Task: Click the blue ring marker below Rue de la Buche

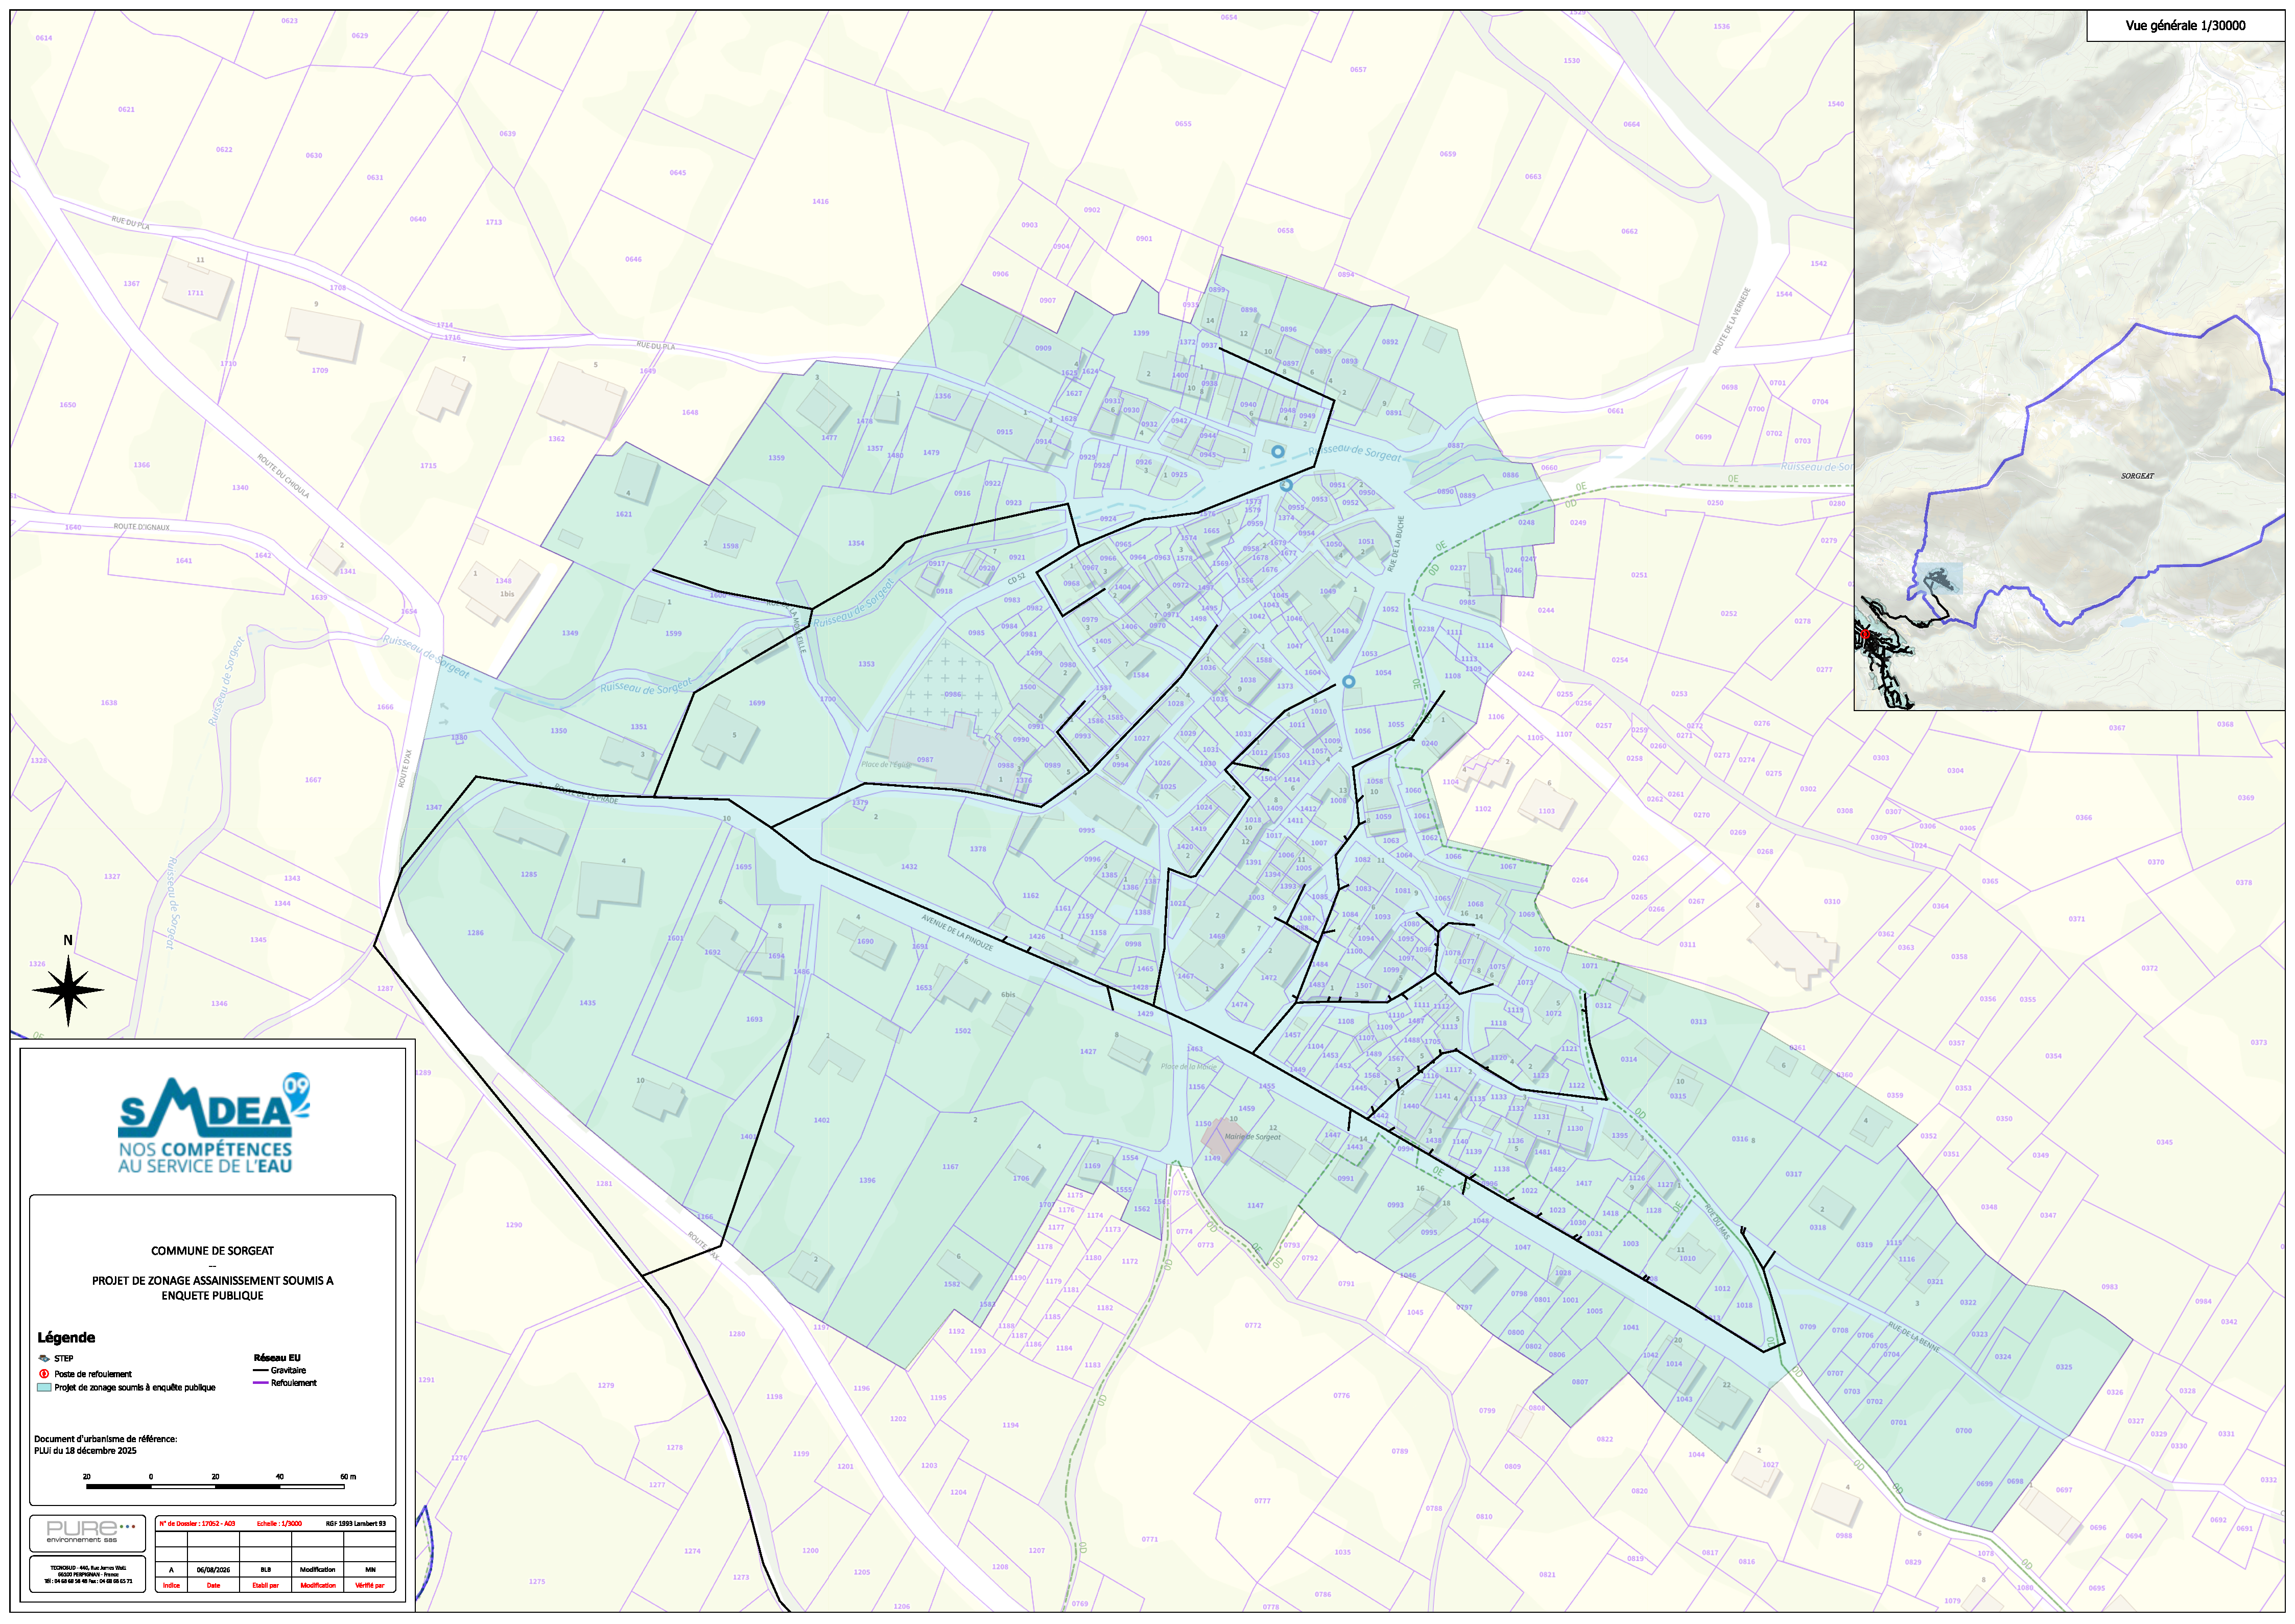Action: coord(1348,682)
